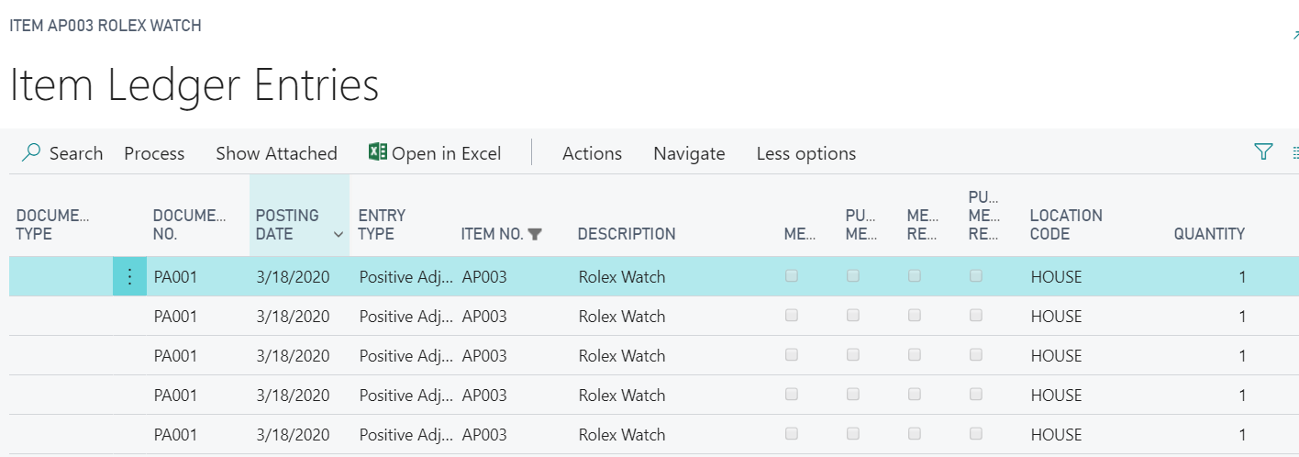Toggle the filter pane funnel icon
The image size is (1299, 457).
point(1263,151)
